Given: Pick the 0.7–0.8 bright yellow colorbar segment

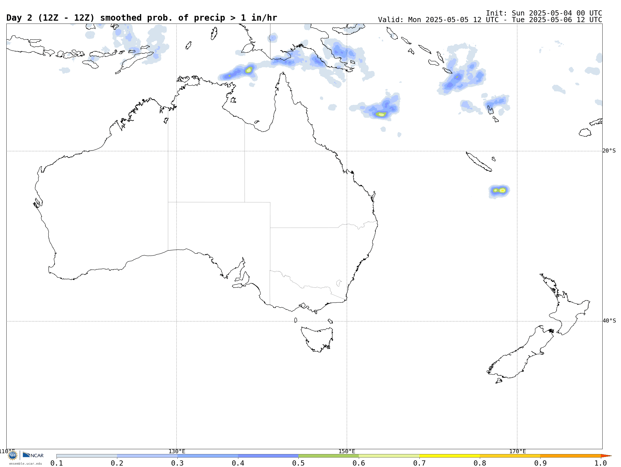Looking at the screenshot, I should click(450, 456).
